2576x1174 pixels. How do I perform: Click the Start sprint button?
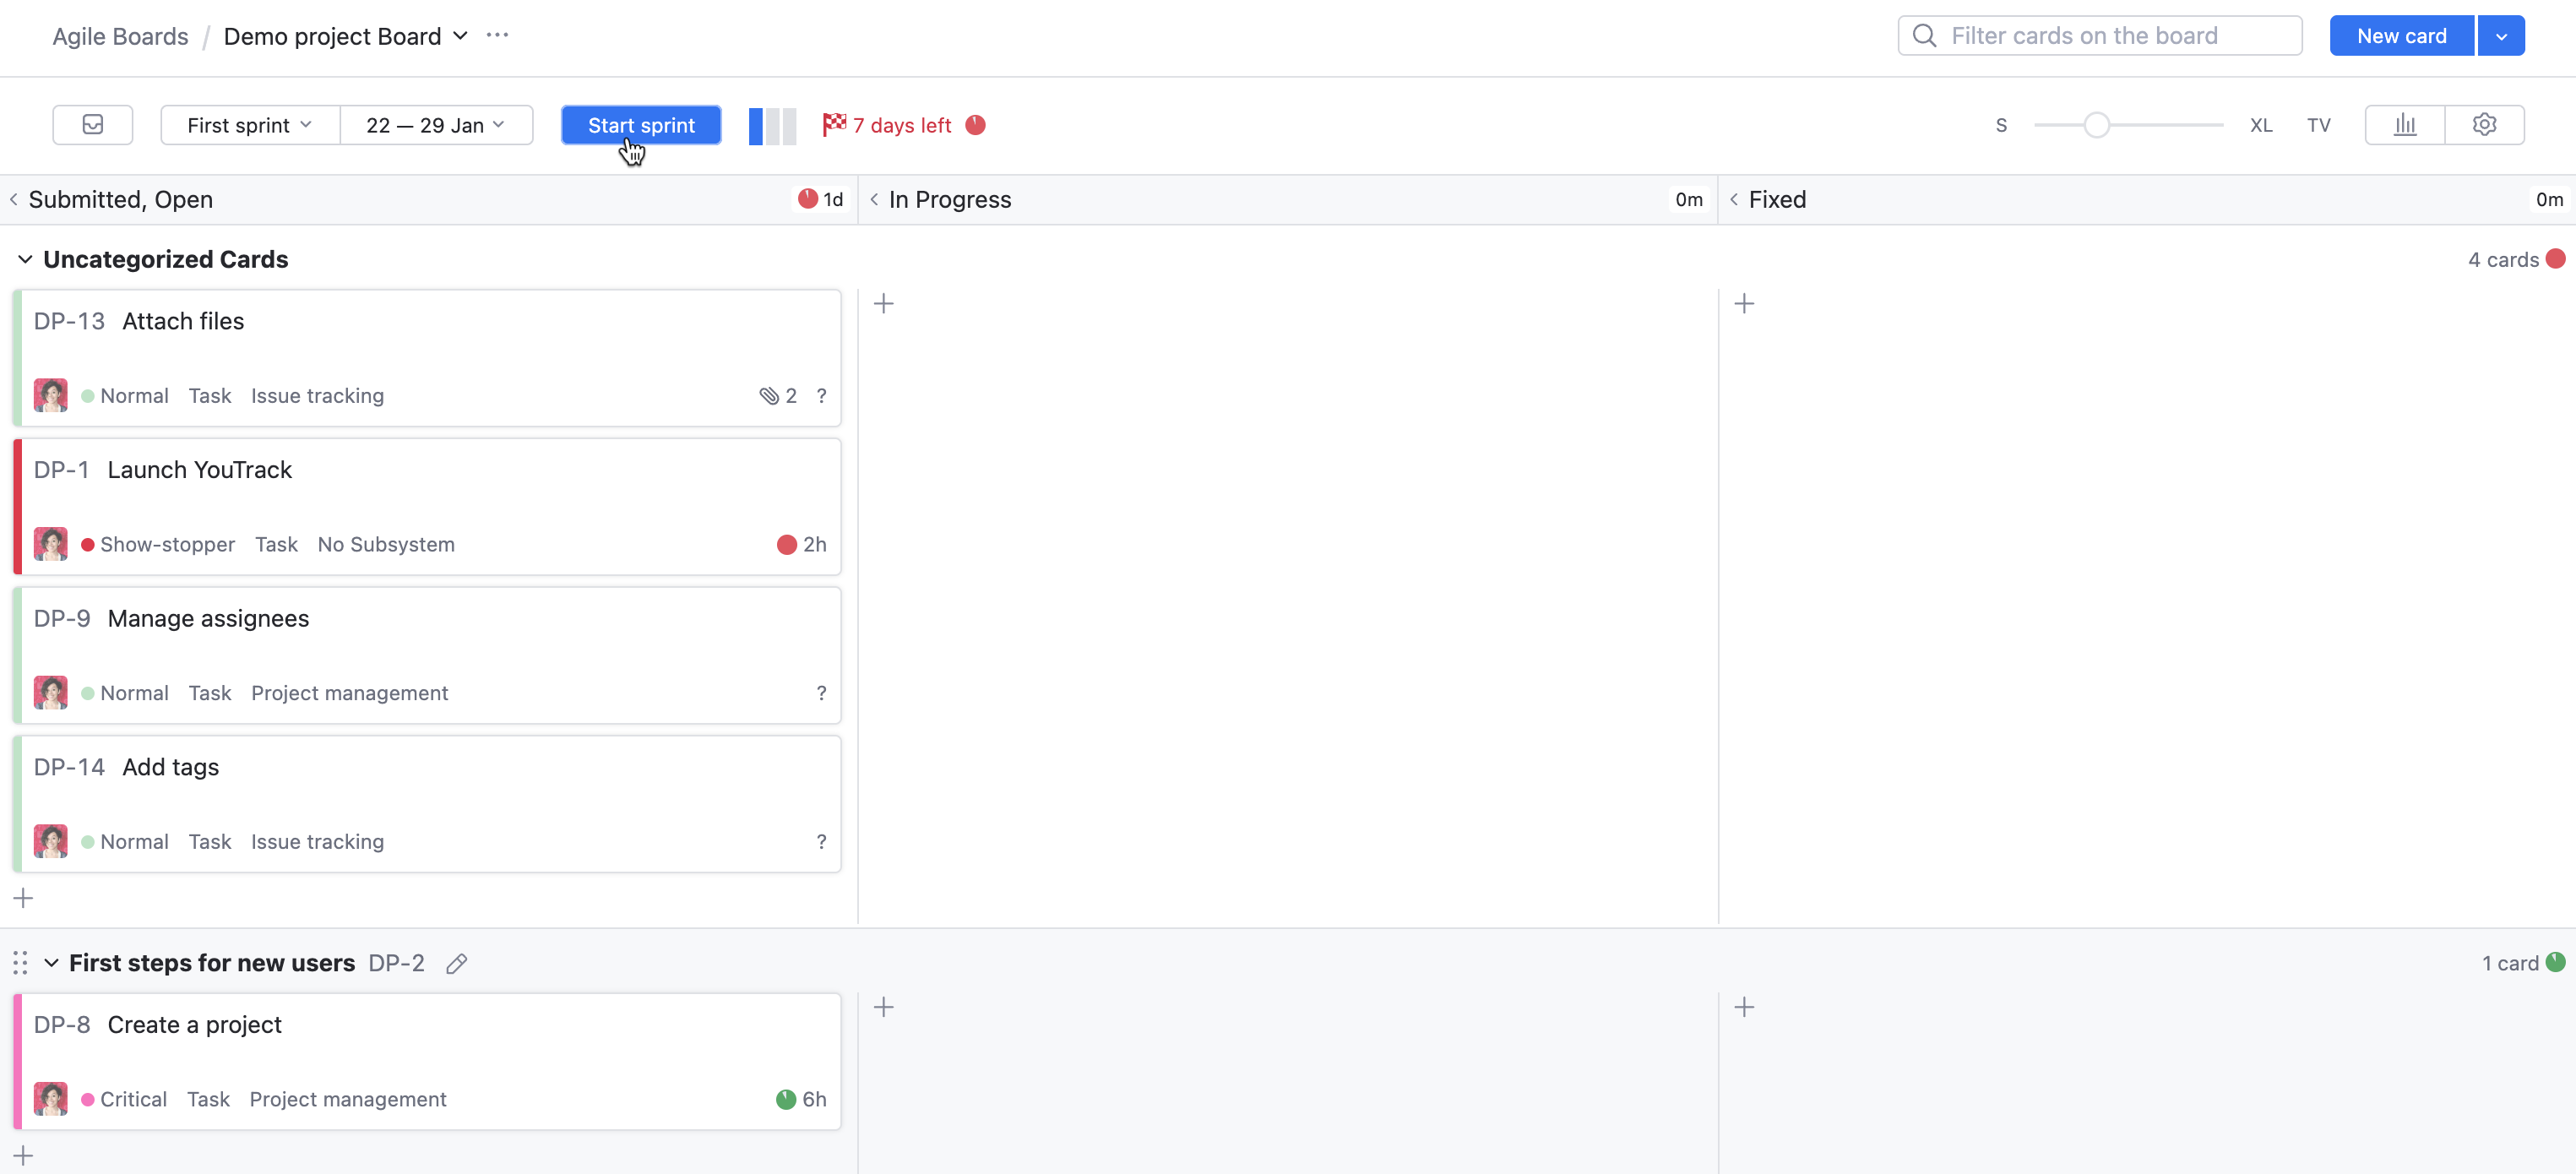(641, 124)
